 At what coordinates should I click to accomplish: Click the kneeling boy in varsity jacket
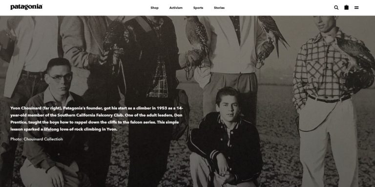coord(225,136)
